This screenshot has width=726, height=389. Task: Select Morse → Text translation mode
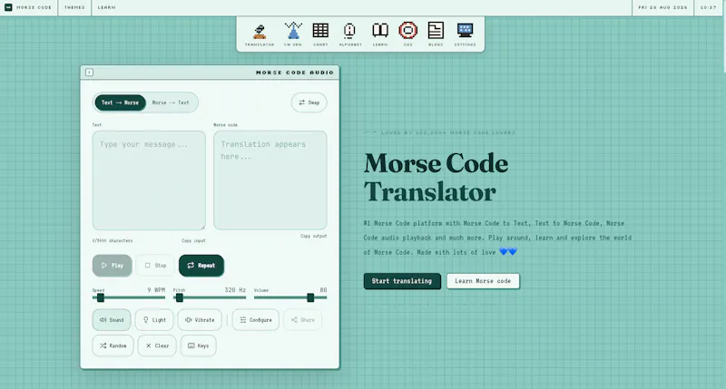171,102
